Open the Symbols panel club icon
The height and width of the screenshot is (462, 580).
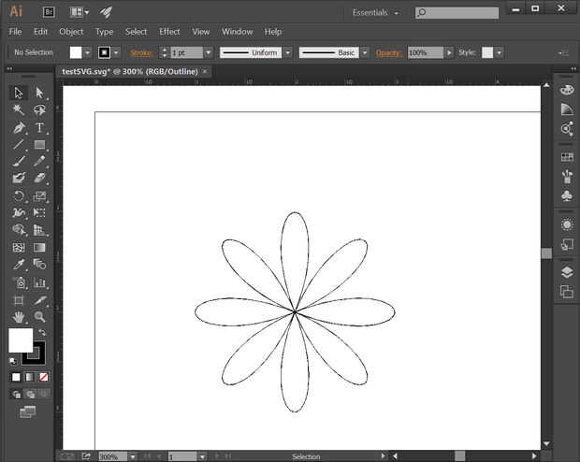click(x=567, y=195)
